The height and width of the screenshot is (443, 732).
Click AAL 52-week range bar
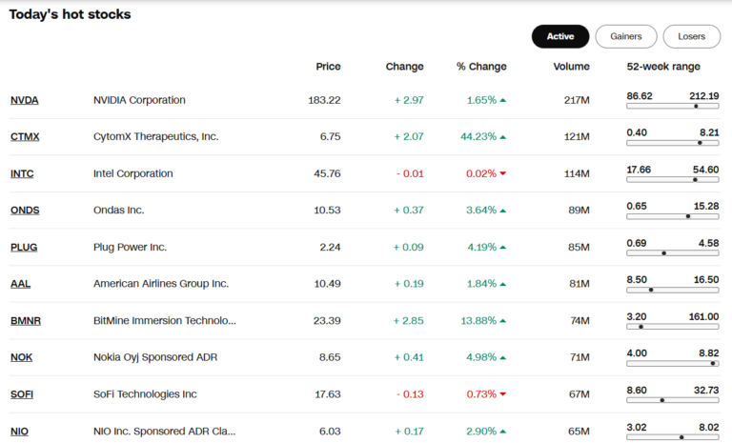point(673,290)
